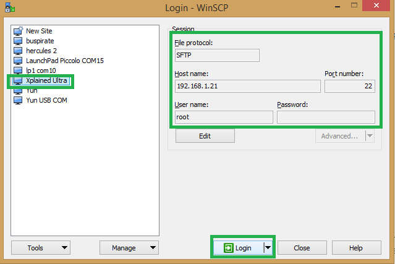Viewport: 395px width, 264px height.
Task: Select the Xplained Ultra saved site
Action: click(46, 80)
